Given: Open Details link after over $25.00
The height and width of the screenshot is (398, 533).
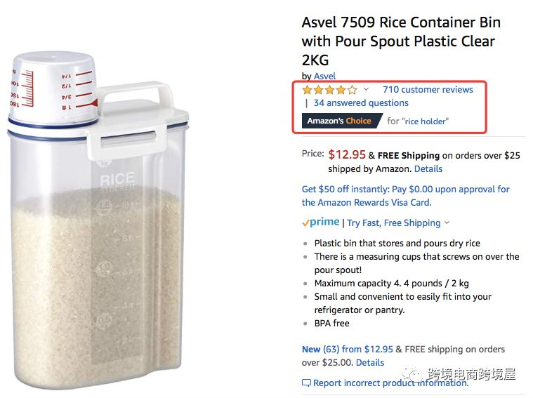Looking at the screenshot, I should pyautogui.click(x=370, y=363).
